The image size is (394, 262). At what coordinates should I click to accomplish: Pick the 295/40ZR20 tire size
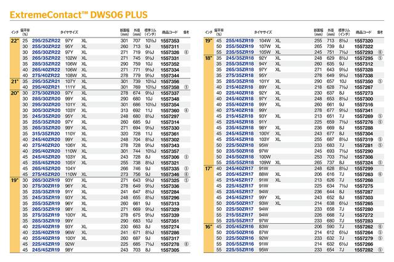[x=46, y=151]
